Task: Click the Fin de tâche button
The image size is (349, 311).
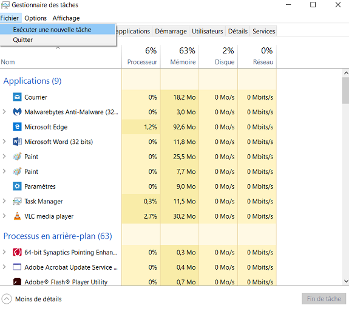Action: [324, 299]
